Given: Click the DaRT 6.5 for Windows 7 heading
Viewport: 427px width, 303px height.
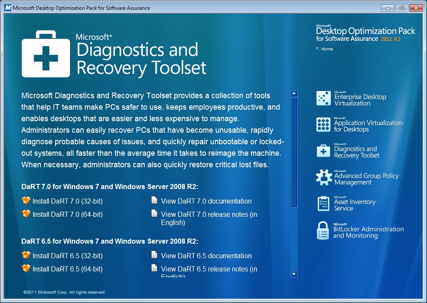Looking at the screenshot, I should click(110, 241).
